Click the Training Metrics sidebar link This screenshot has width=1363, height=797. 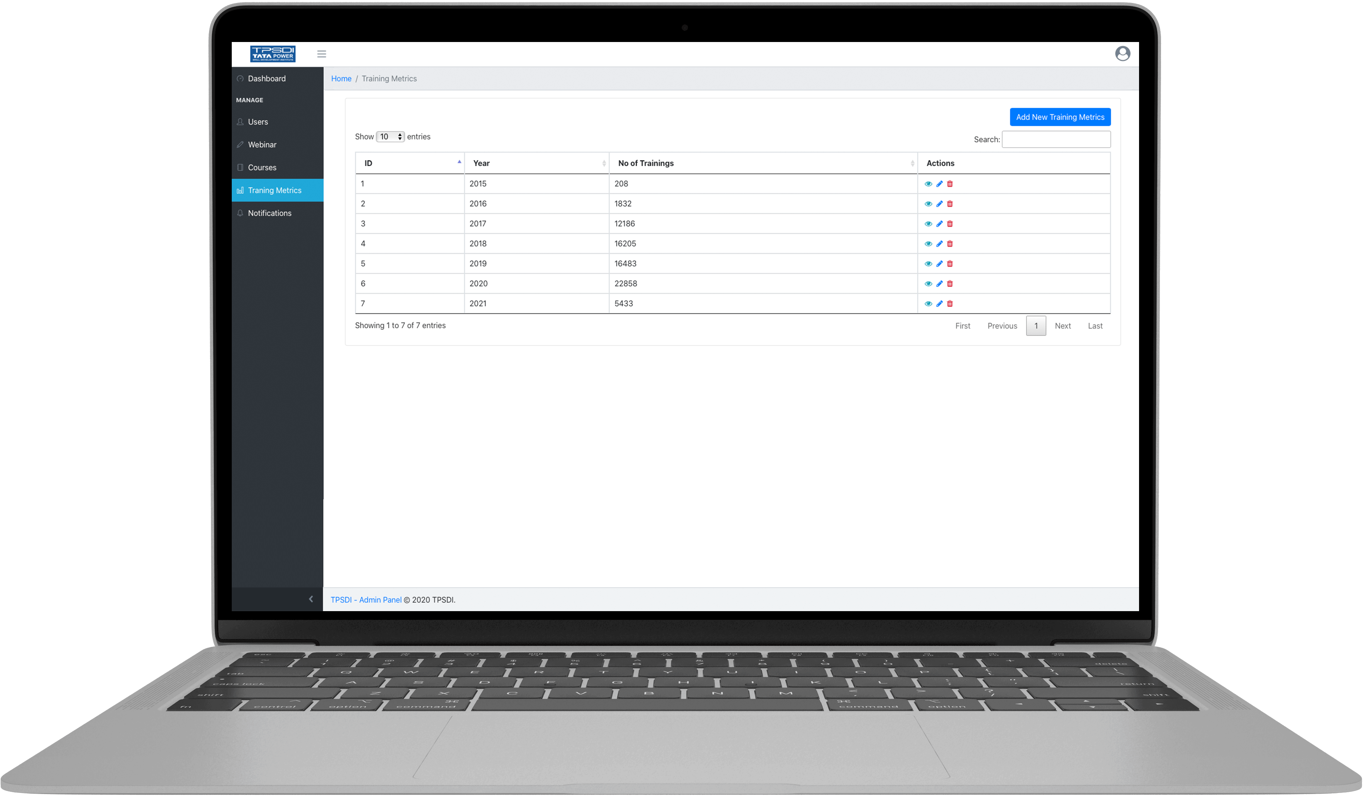pos(274,190)
